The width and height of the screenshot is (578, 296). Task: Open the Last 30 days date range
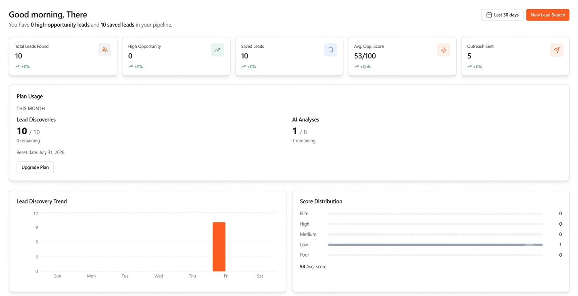pos(502,15)
